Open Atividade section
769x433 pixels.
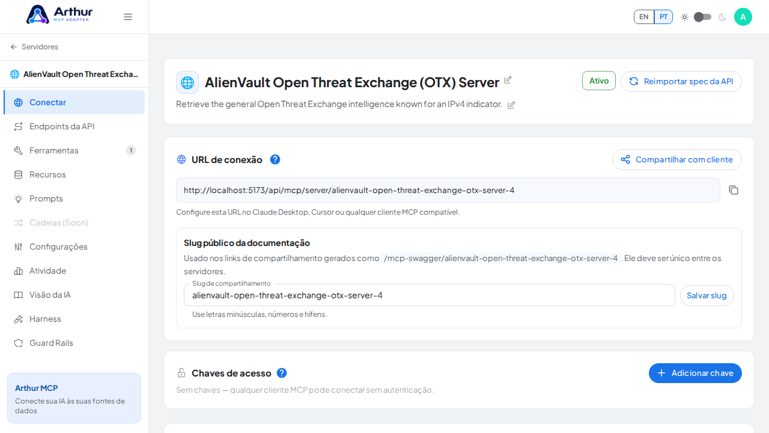pyautogui.click(x=74, y=271)
